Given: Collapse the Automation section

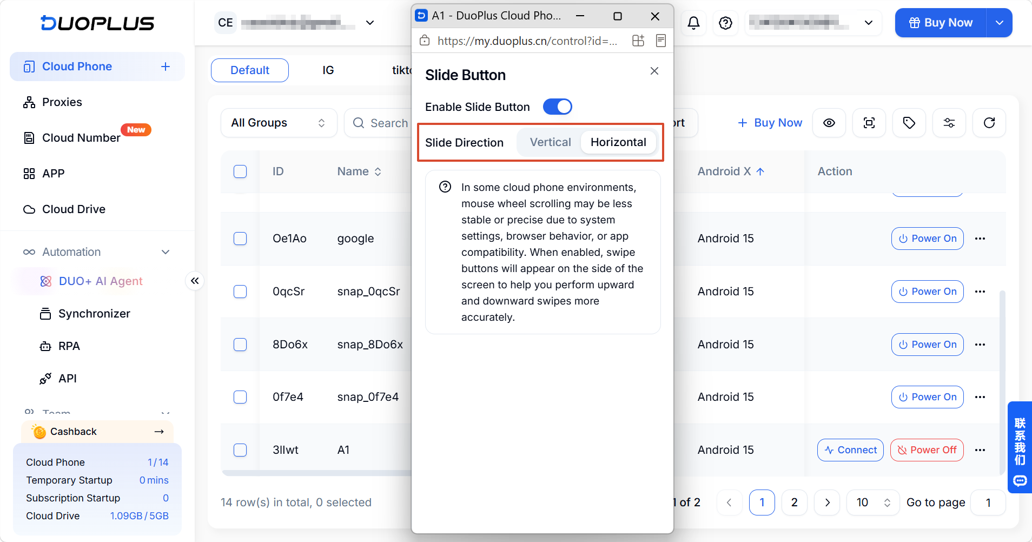Looking at the screenshot, I should click(x=166, y=252).
